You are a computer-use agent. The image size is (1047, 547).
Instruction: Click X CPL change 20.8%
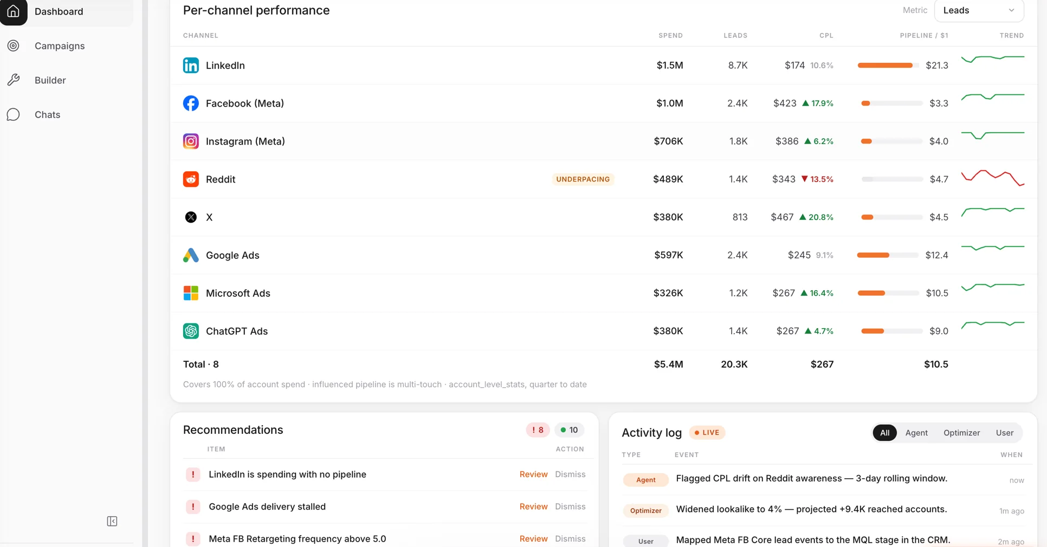coord(817,217)
